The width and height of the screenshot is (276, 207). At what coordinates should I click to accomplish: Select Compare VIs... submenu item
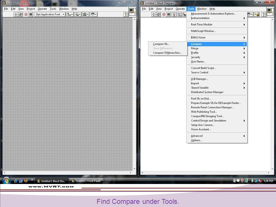[x=168, y=44]
